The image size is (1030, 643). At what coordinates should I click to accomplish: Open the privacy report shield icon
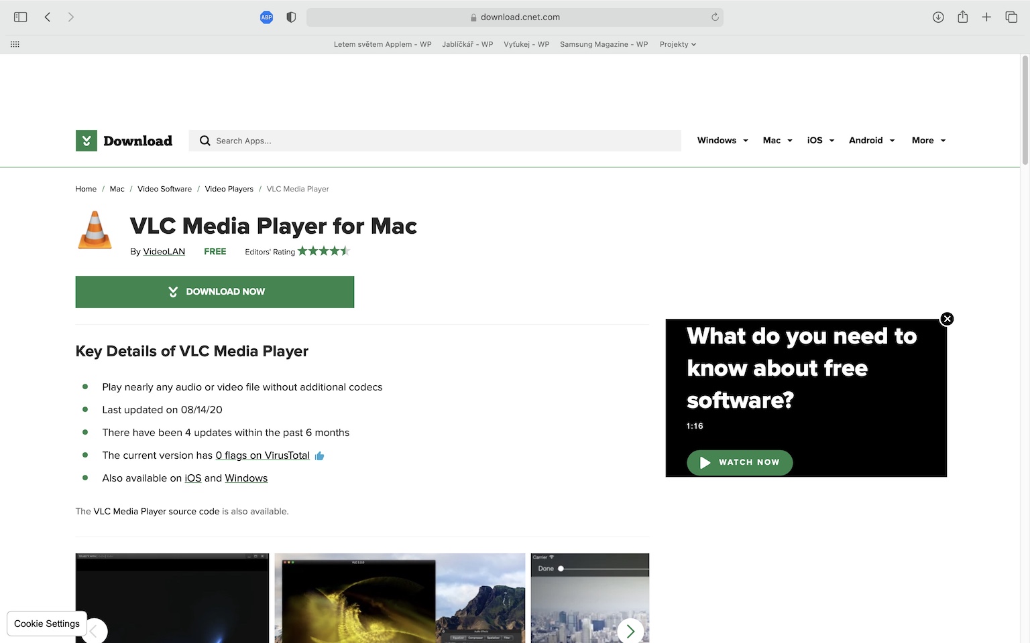tap(291, 17)
